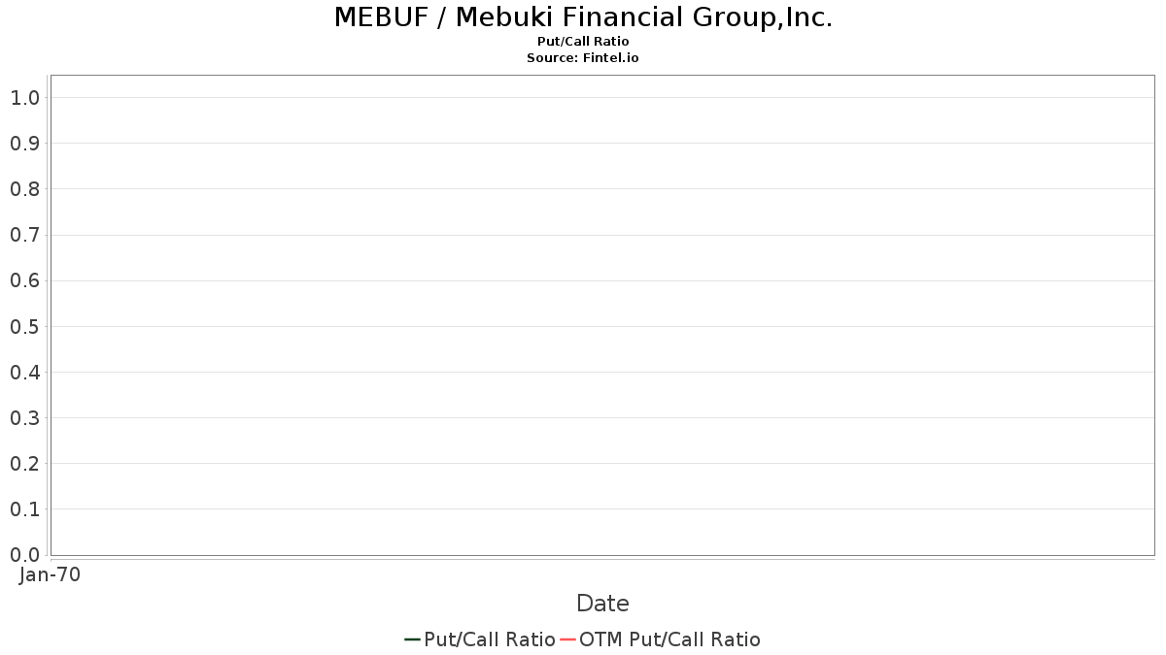Click the 0.0 y-axis label
The image size is (1166, 655).
pyautogui.click(x=24, y=555)
